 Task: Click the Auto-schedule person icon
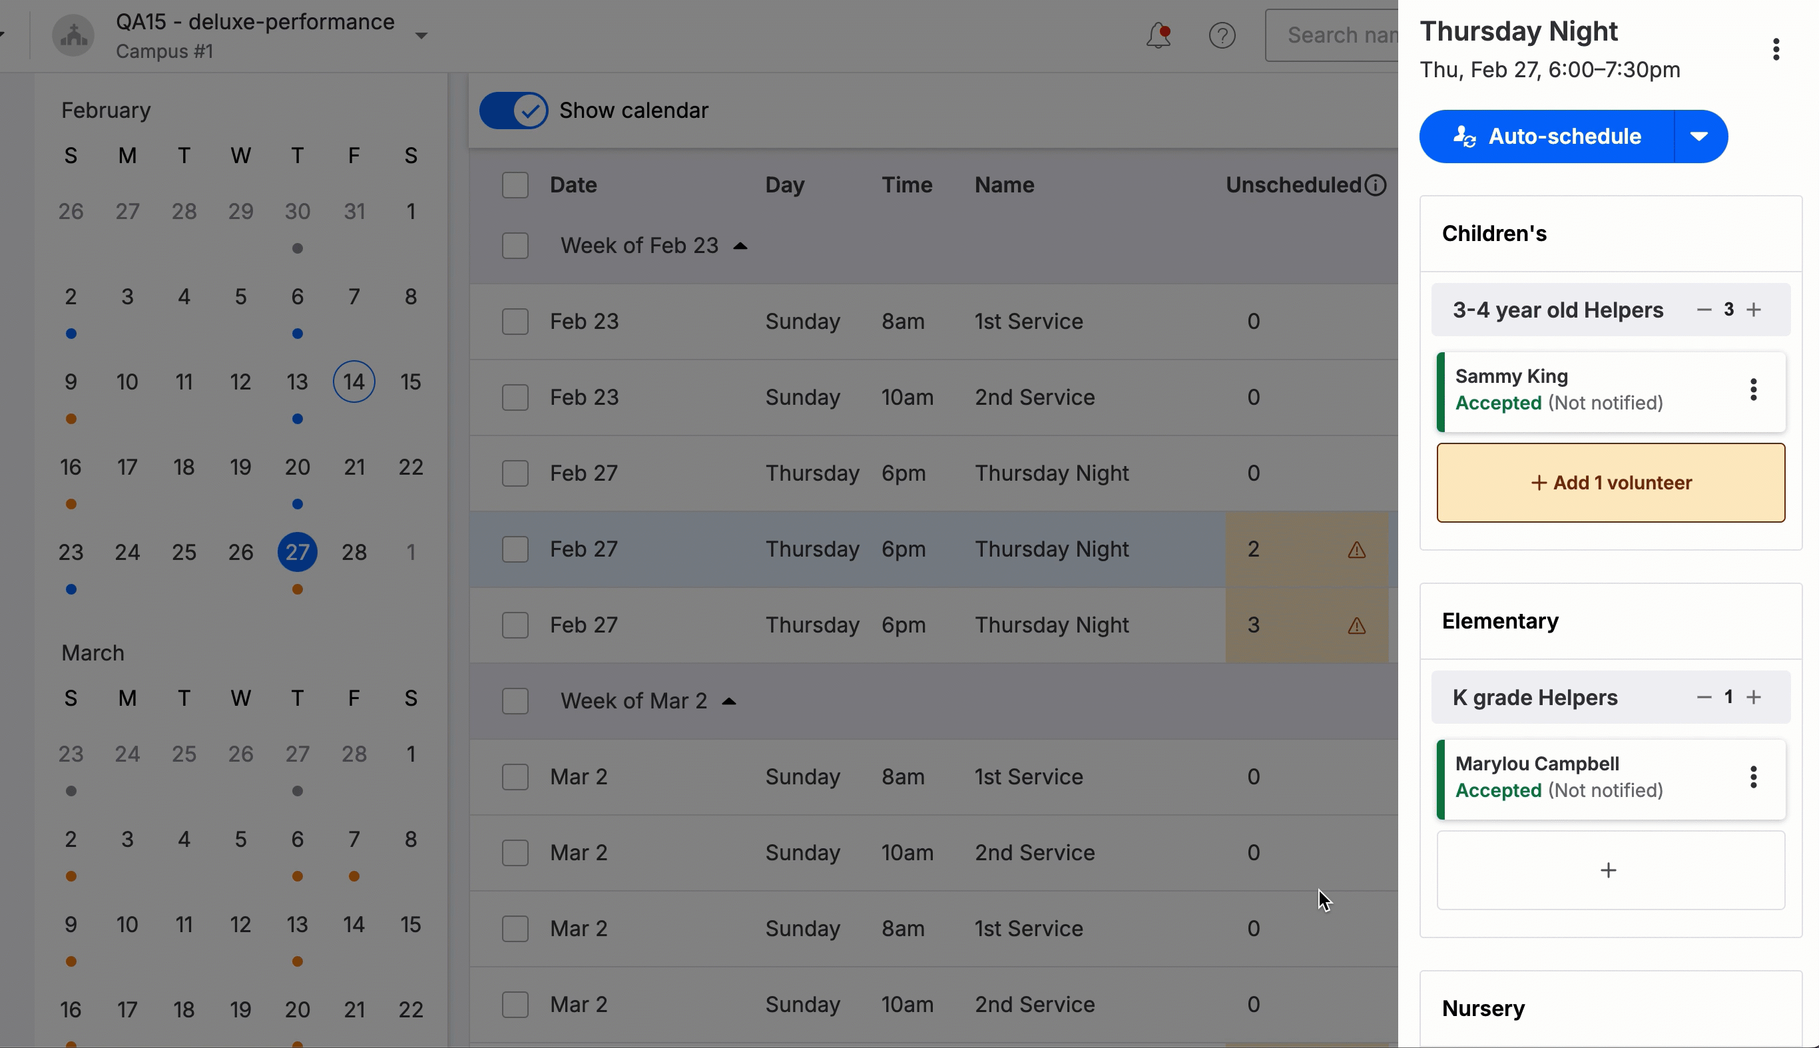pos(1465,136)
